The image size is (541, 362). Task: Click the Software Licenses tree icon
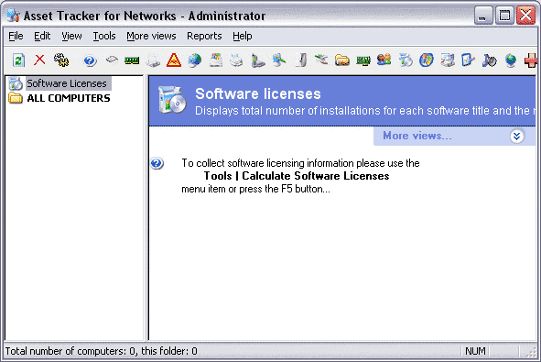[x=16, y=83]
